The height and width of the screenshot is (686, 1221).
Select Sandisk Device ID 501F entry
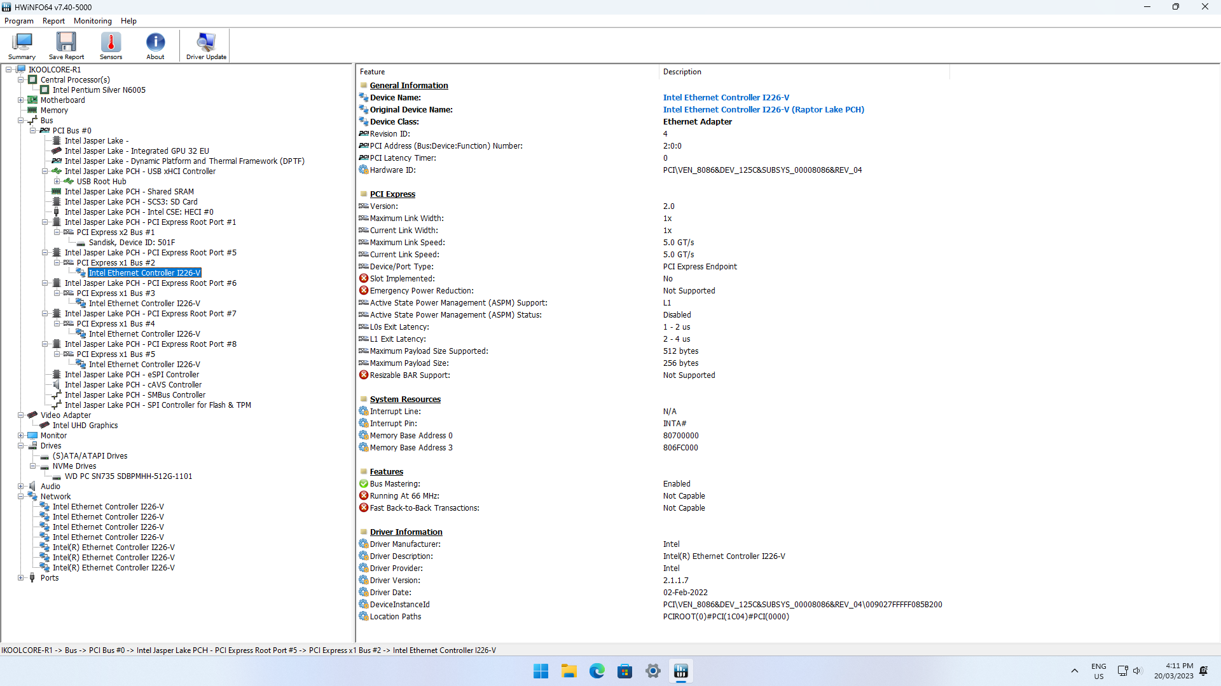coord(132,243)
